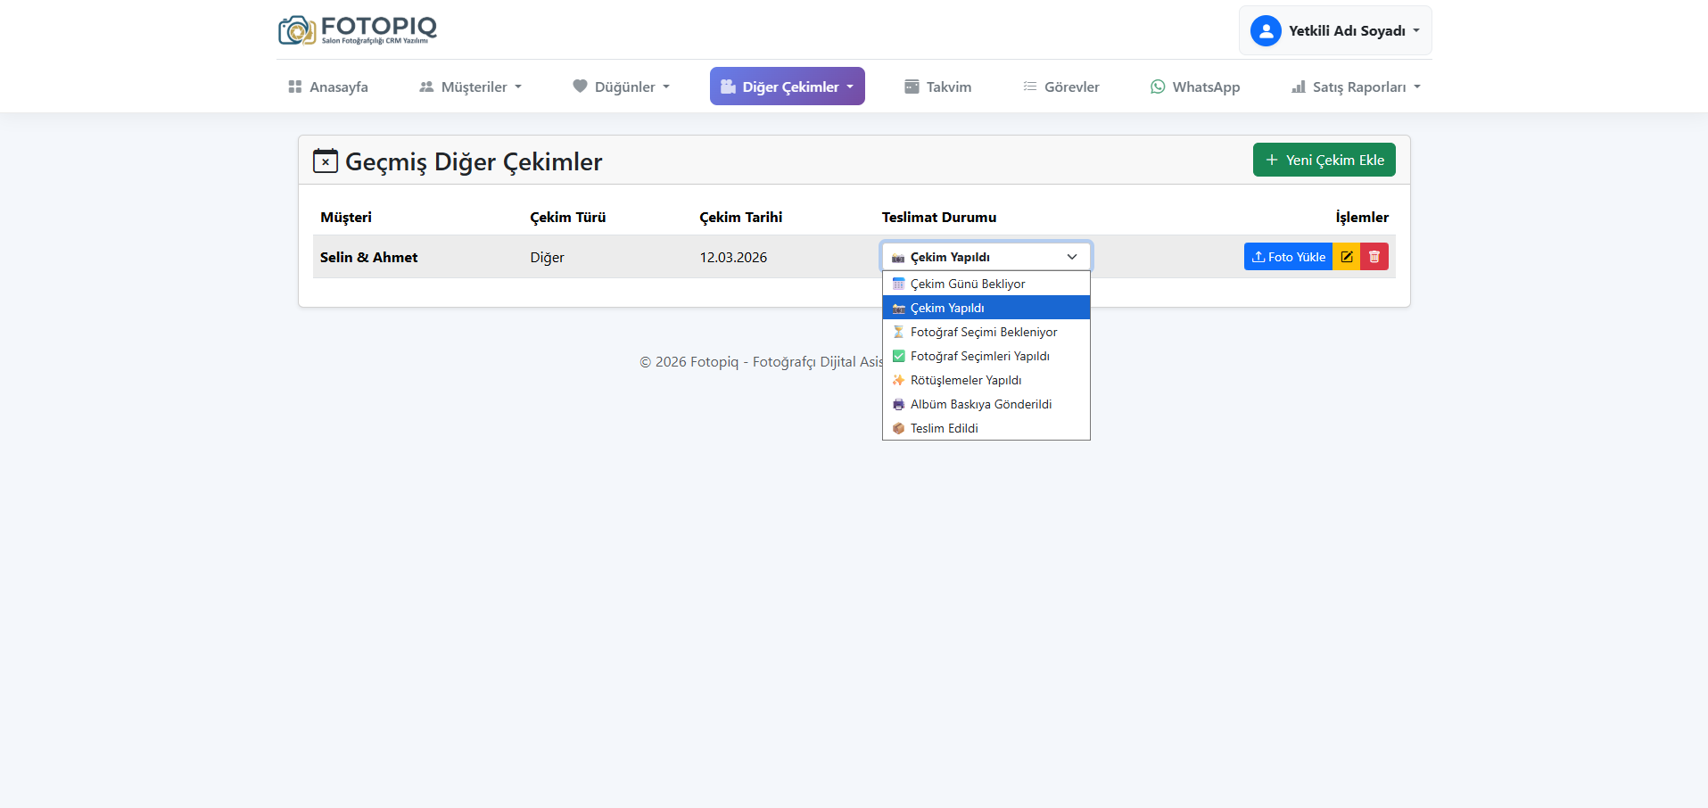Pick Albüm Baskıya Gönderildi option
Viewport: 1708px width, 808px height.
point(981,404)
